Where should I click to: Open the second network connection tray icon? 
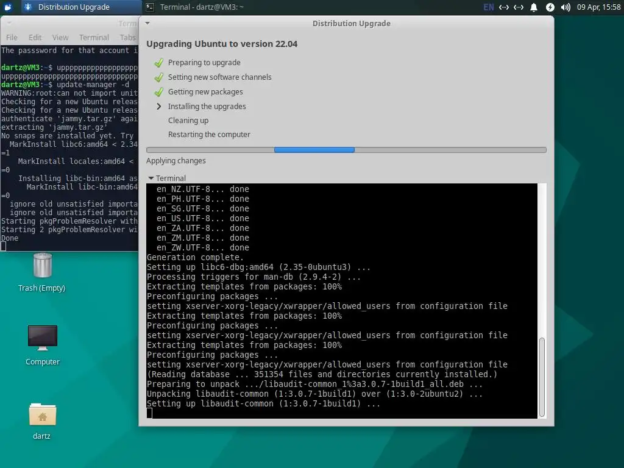click(x=518, y=7)
